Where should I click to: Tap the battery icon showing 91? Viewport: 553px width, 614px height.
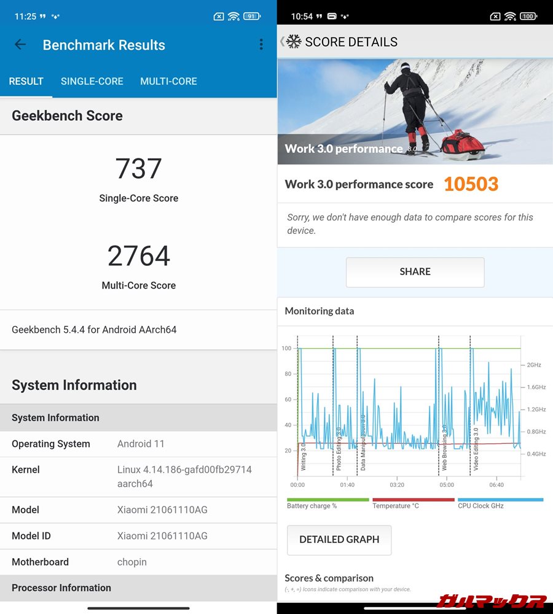(x=251, y=17)
